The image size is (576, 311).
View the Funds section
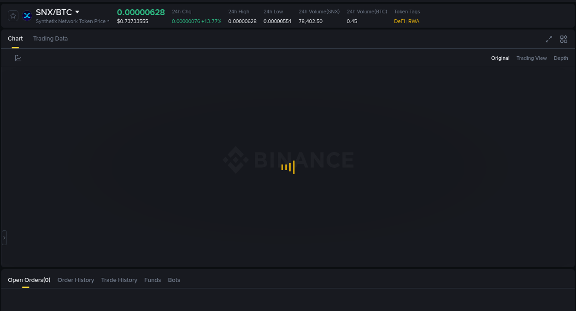[x=153, y=280]
